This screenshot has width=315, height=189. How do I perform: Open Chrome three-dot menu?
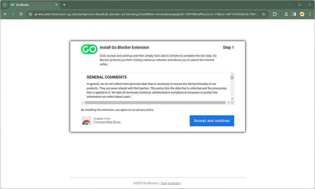[310, 14]
